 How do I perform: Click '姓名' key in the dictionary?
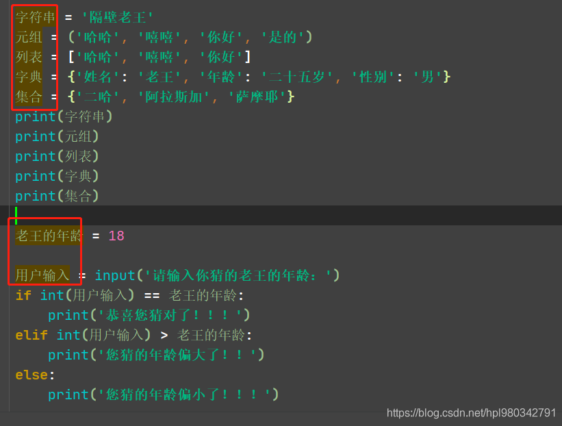(x=97, y=77)
